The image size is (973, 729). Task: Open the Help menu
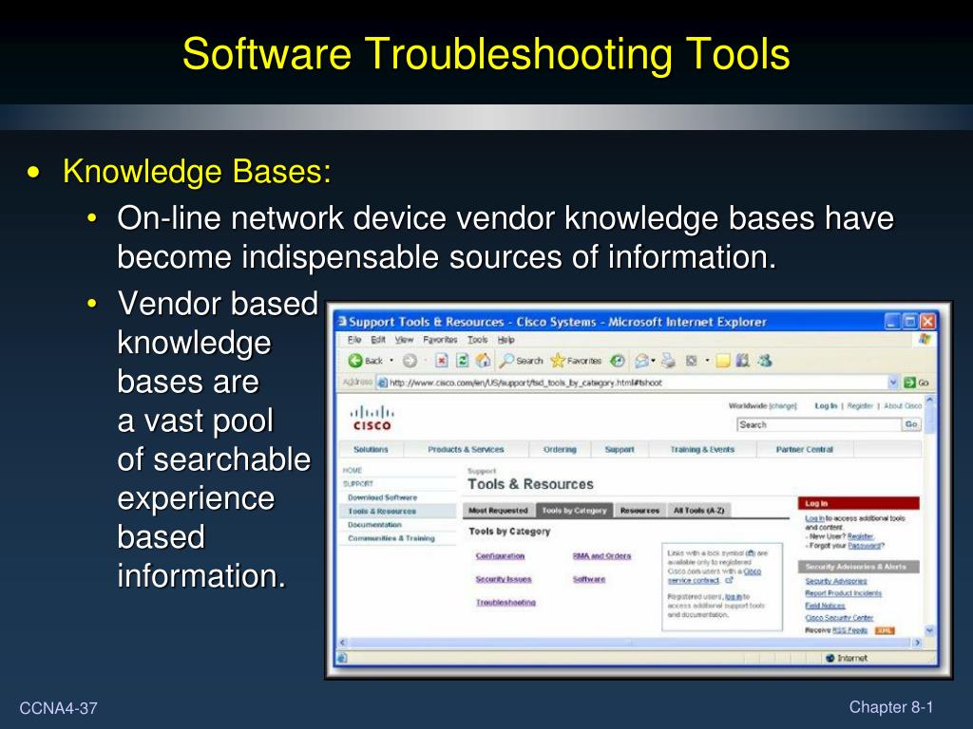pos(506,340)
